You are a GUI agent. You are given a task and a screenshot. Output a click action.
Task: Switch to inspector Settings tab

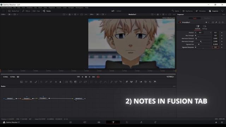[x=204, y=27]
